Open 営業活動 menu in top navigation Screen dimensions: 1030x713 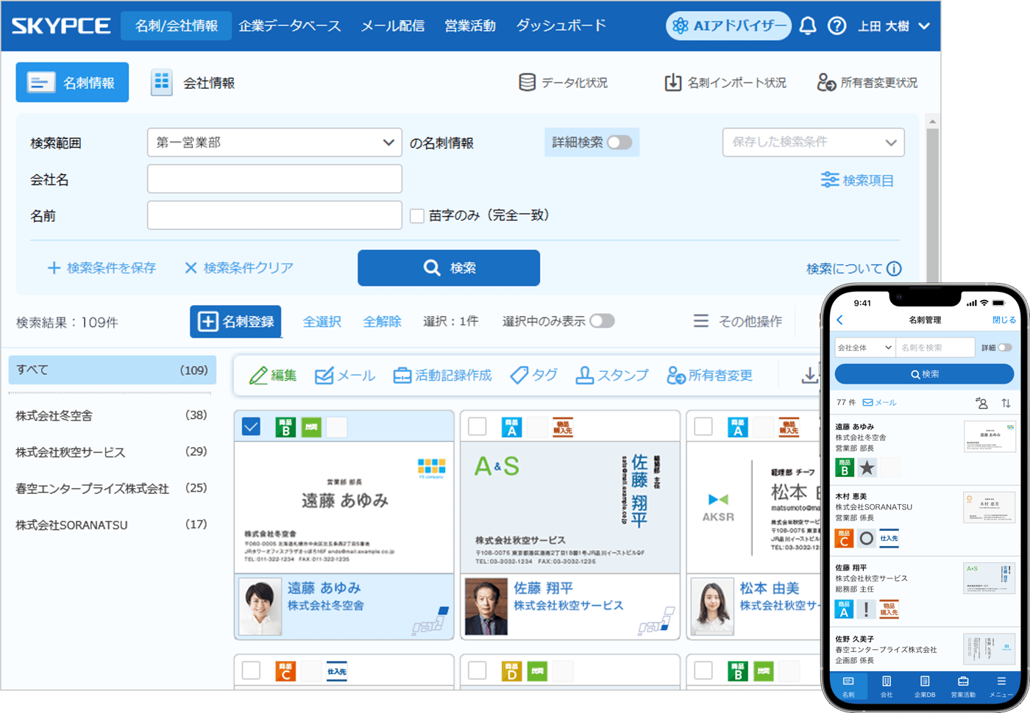470,26
